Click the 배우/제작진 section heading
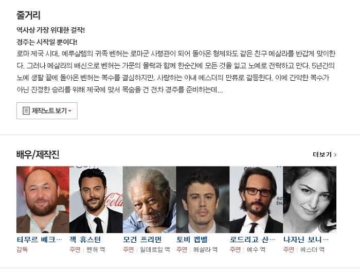This screenshot has width=360, height=272. tap(38, 154)
